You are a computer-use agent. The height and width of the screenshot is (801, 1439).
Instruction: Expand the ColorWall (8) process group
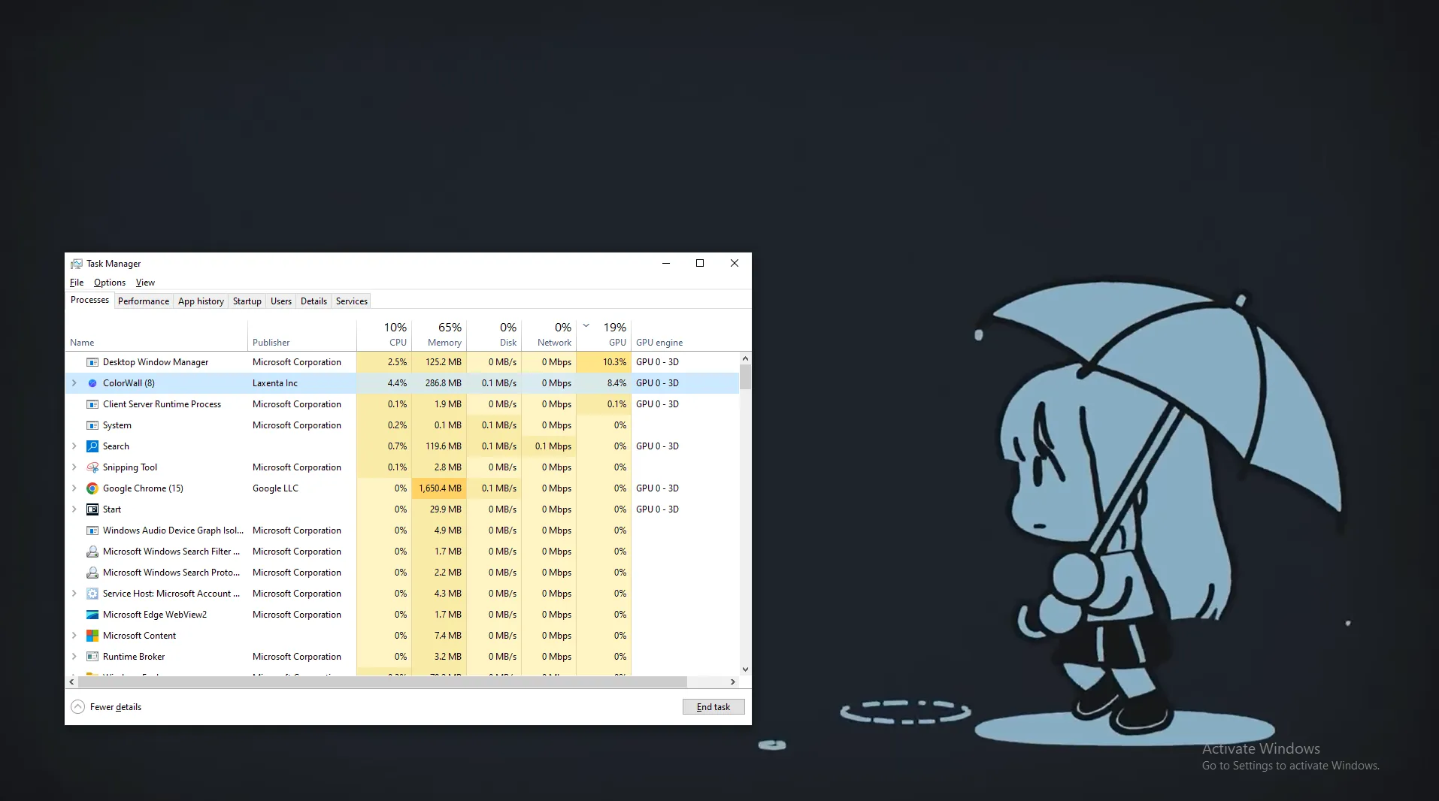[74, 383]
